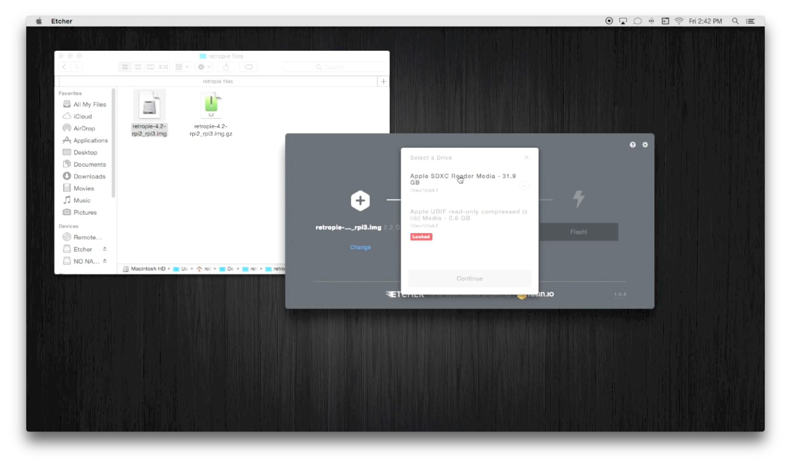Select the retropie files tab in Finder
The height and width of the screenshot is (468, 791).
(218, 81)
